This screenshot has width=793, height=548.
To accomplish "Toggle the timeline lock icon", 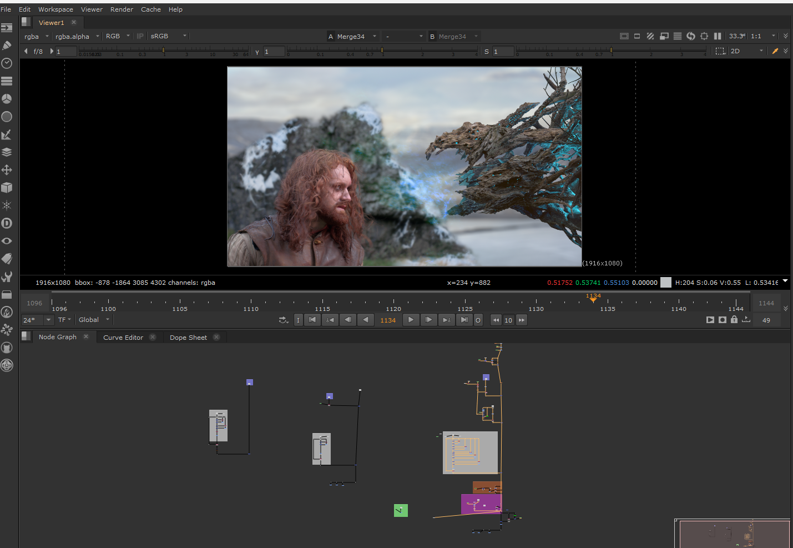I will click(734, 320).
